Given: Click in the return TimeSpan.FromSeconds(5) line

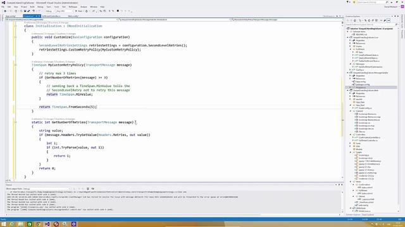Looking at the screenshot, I should pos(68,107).
